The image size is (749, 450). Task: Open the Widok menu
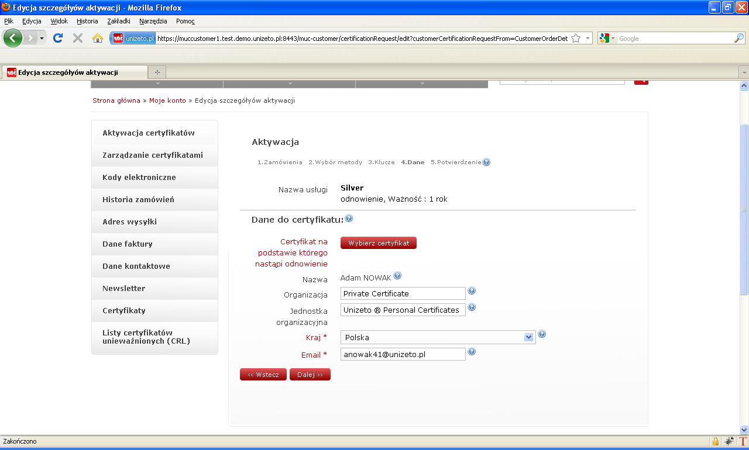pos(59,21)
